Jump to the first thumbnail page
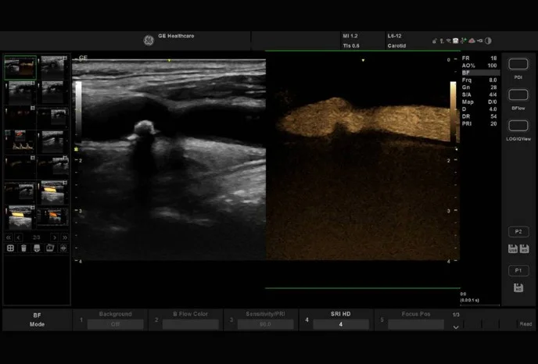The image size is (538, 364). tap(9, 237)
